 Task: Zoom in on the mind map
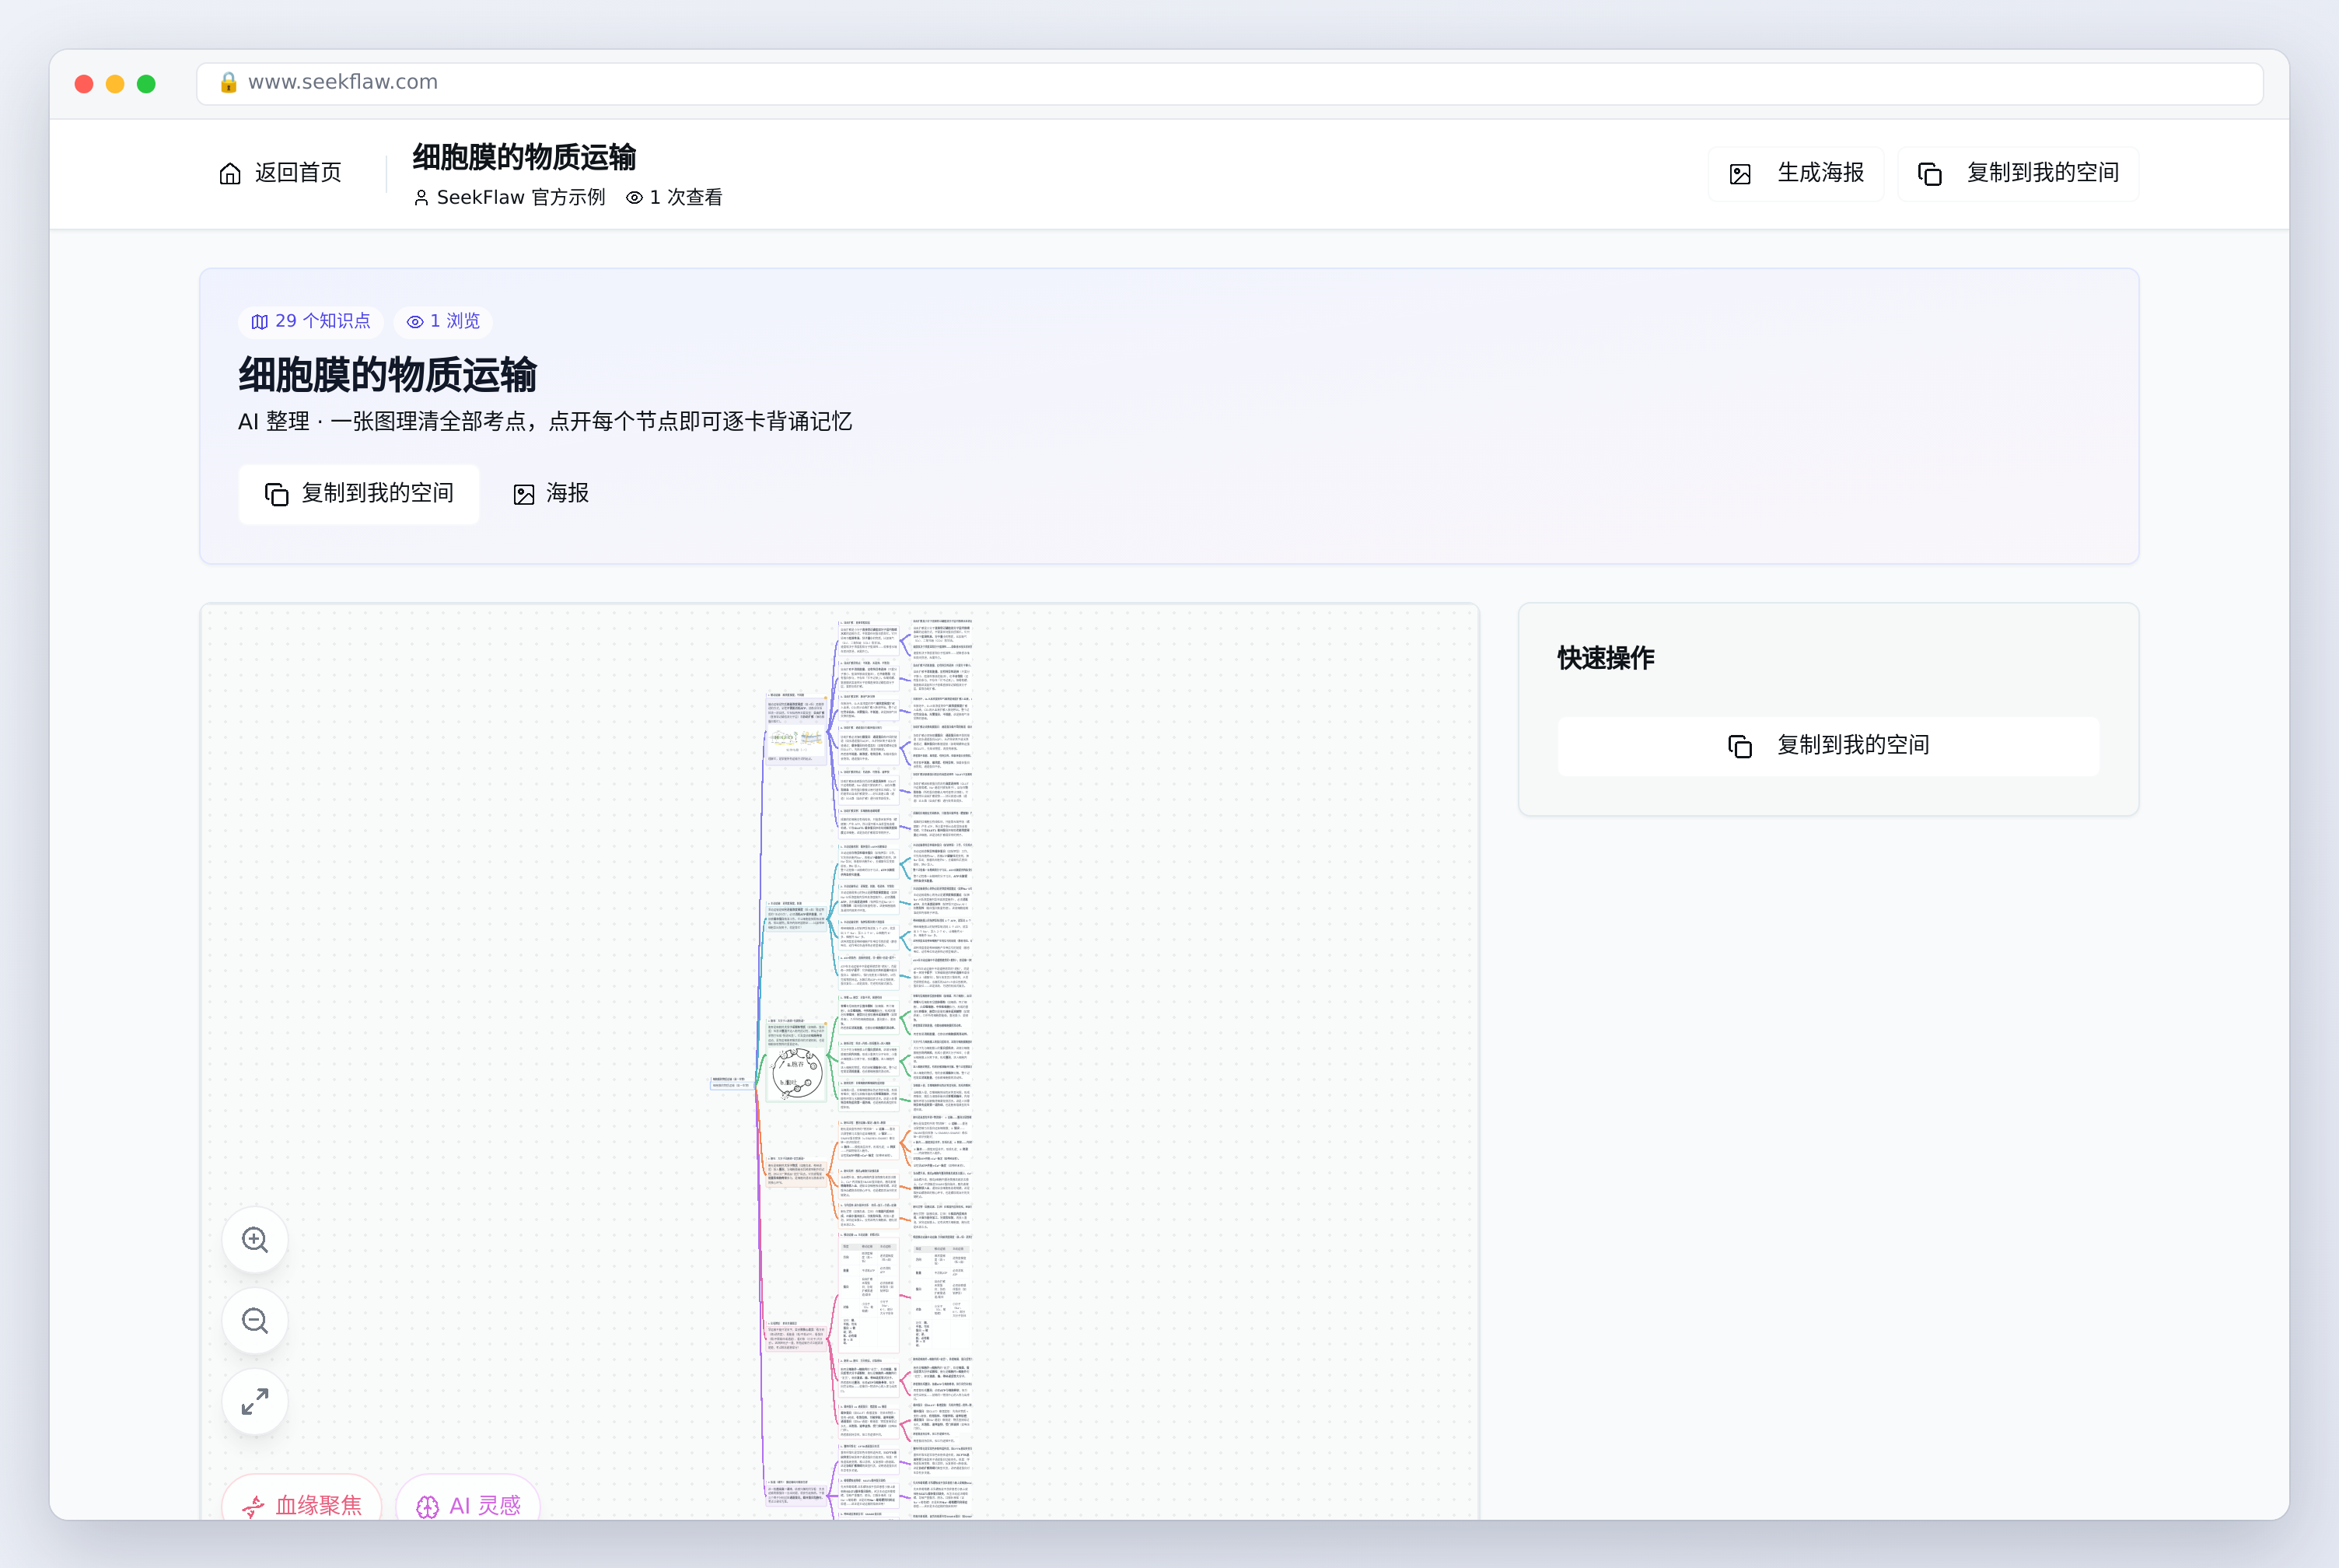point(255,1240)
